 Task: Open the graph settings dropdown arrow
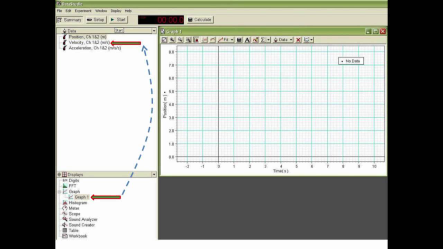[312, 40]
